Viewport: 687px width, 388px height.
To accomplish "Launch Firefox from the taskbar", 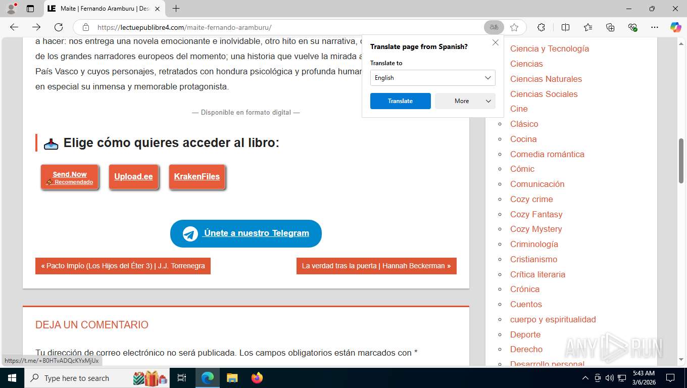I will pos(257,378).
